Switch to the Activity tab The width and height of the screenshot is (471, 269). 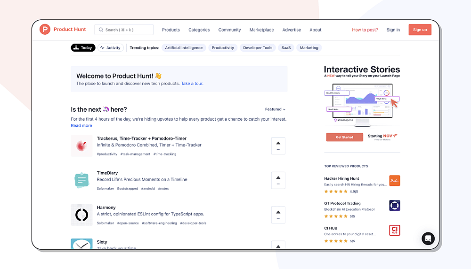click(111, 47)
